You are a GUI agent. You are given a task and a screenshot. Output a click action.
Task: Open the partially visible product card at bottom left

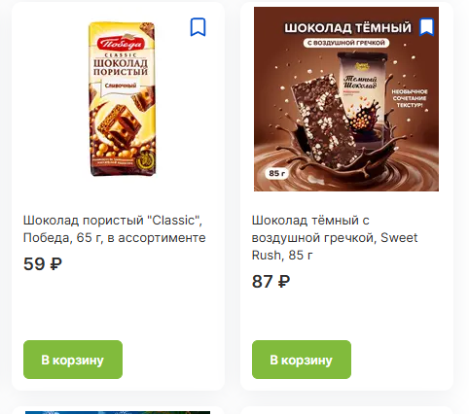point(118,410)
